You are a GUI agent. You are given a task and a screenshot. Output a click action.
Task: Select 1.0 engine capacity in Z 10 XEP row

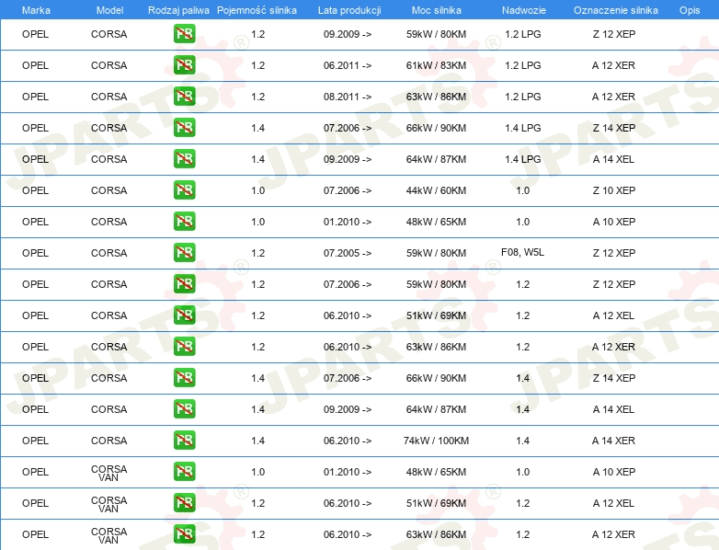tap(257, 190)
